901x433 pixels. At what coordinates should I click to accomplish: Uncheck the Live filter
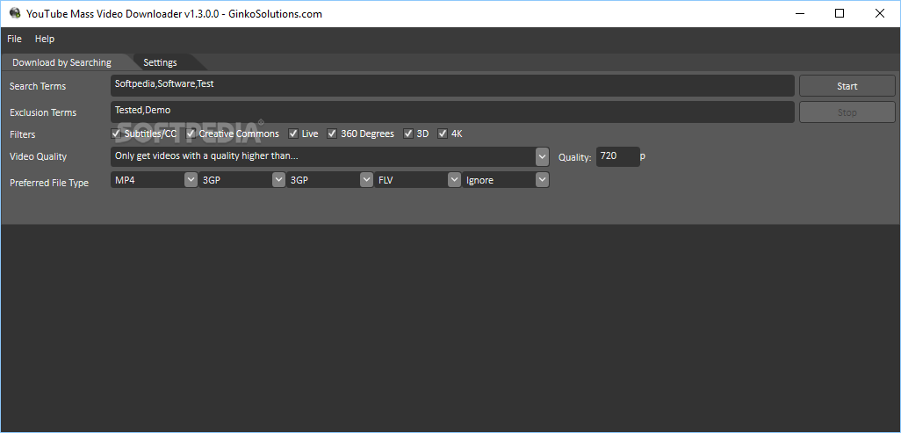pos(293,134)
